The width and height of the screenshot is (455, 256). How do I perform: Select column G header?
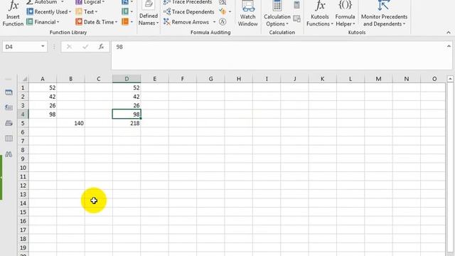[x=210, y=79]
